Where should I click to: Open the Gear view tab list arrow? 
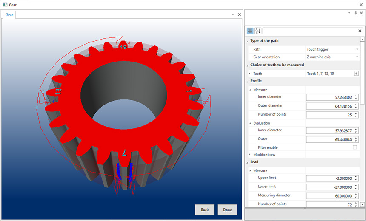coord(233,14)
